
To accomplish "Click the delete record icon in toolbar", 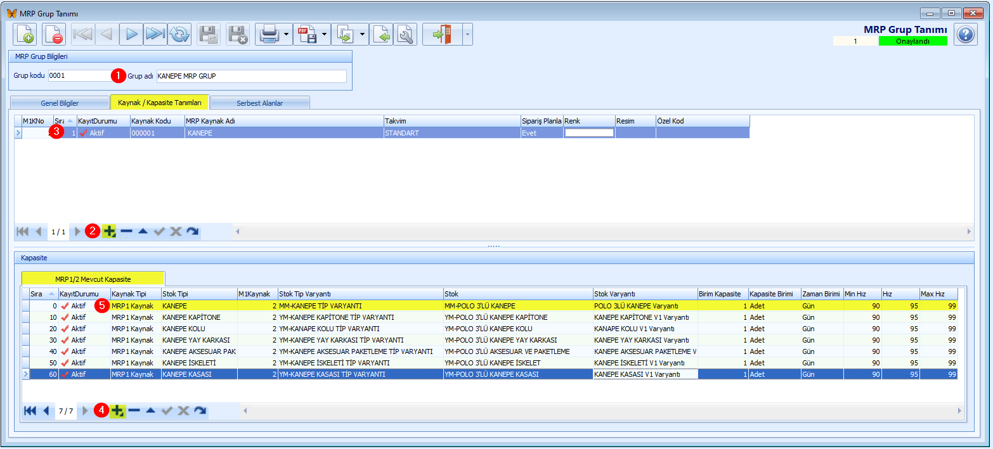I will pyautogui.click(x=54, y=34).
